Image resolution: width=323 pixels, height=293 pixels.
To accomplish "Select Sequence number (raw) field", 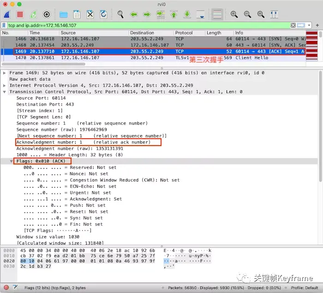I will [x=61, y=130].
